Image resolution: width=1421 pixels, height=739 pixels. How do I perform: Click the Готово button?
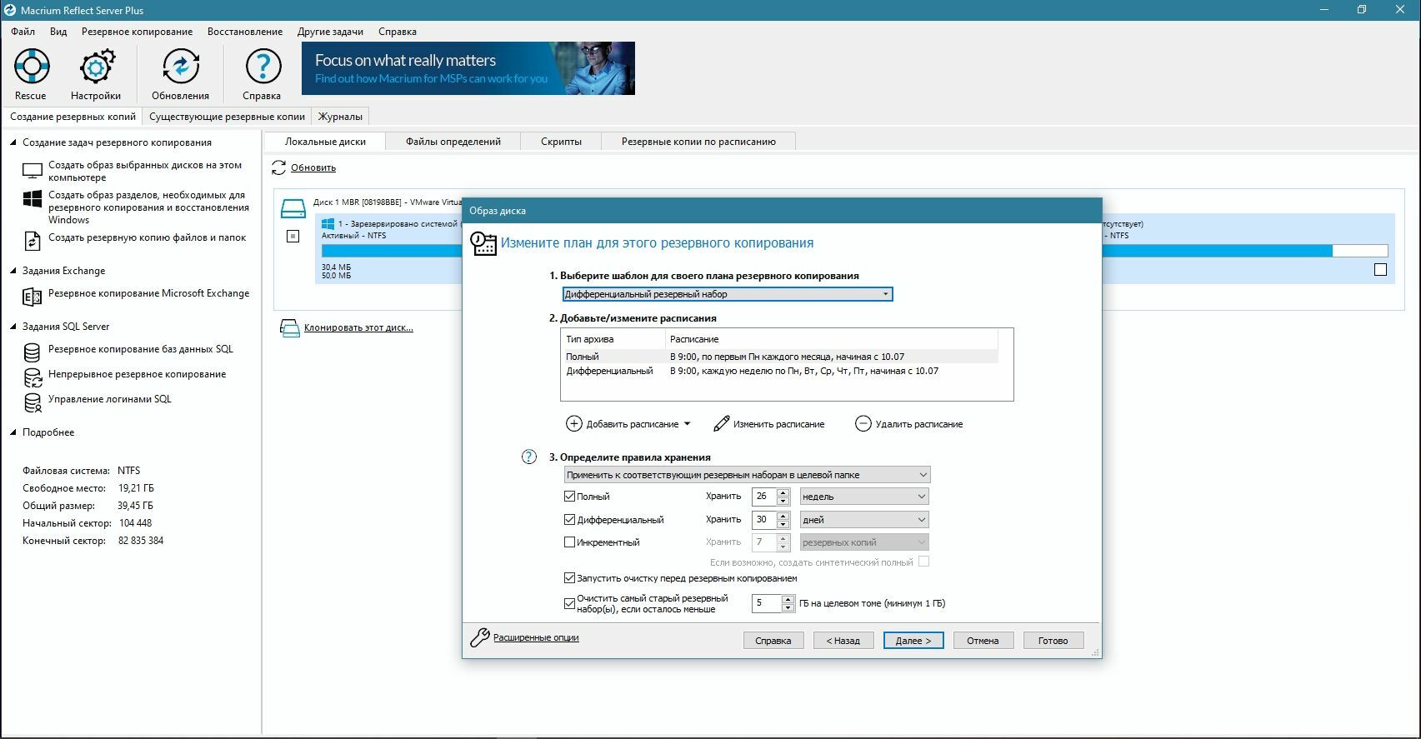[x=1053, y=641]
